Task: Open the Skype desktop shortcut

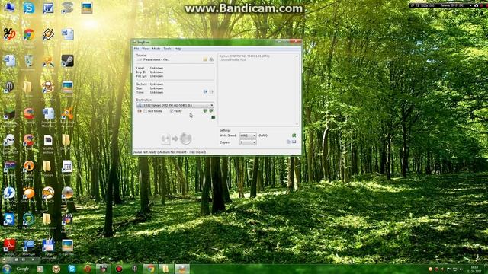Action: pos(29,8)
